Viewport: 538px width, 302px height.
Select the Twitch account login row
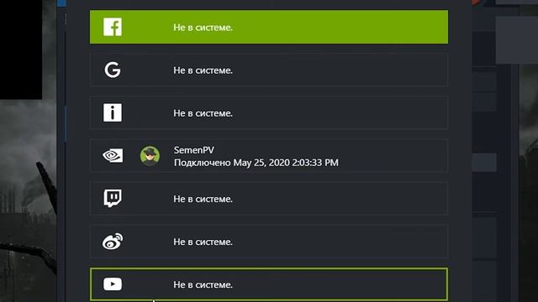(269, 199)
